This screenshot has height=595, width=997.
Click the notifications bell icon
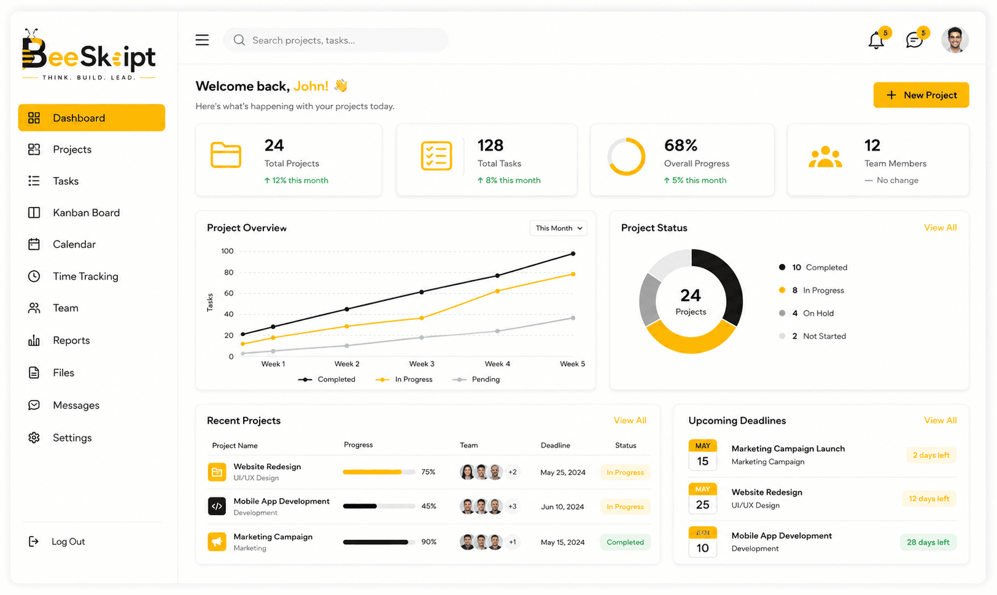[876, 41]
